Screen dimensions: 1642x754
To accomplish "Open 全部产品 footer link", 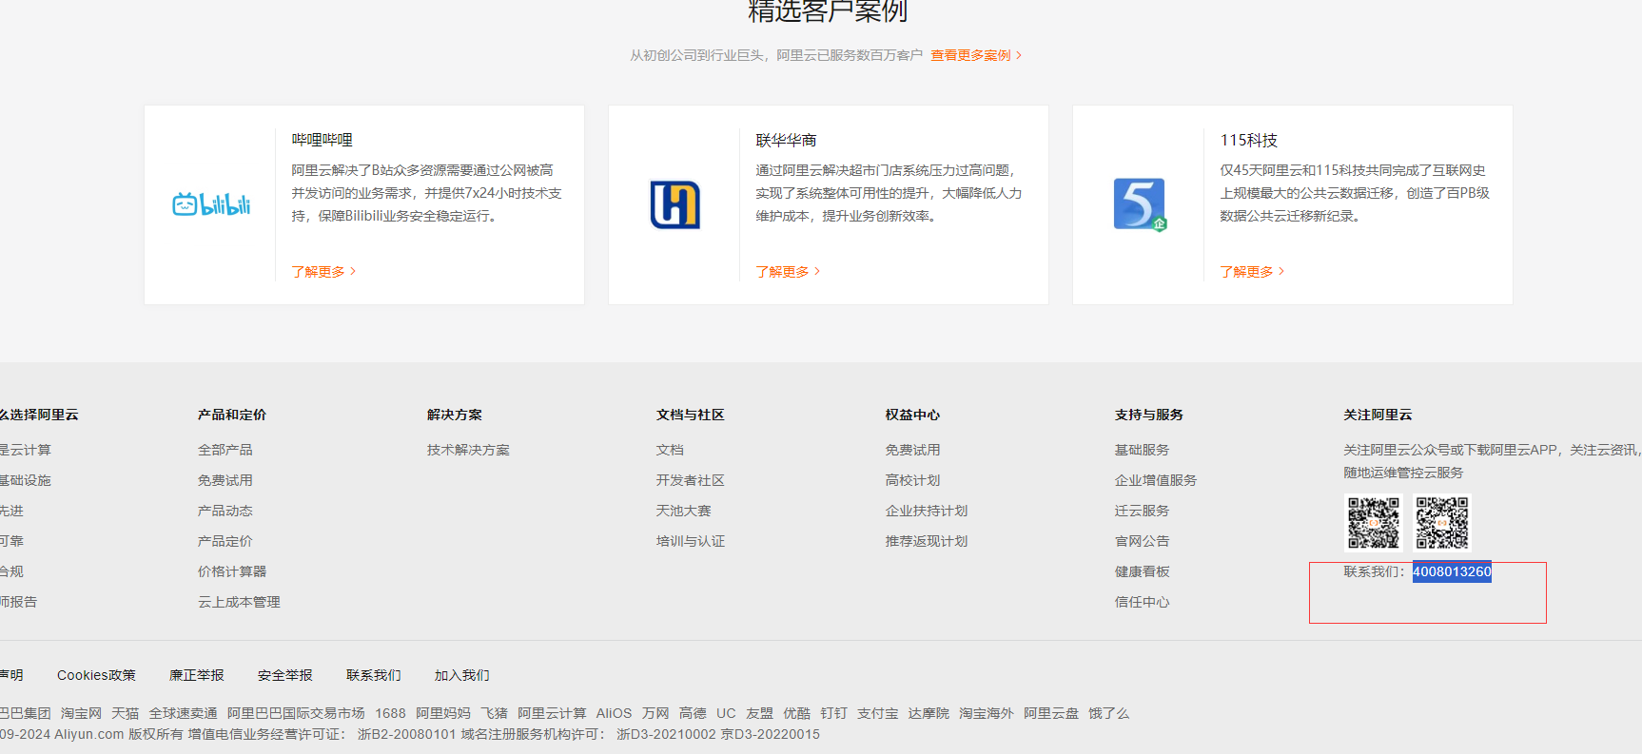I will [x=225, y=450].
